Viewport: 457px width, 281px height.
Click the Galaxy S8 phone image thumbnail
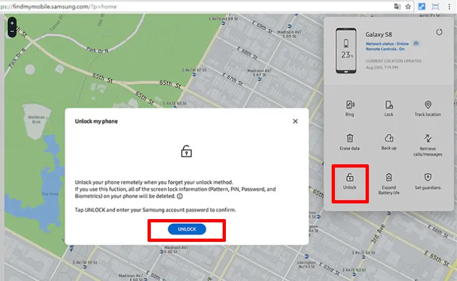tap(346, 51)
